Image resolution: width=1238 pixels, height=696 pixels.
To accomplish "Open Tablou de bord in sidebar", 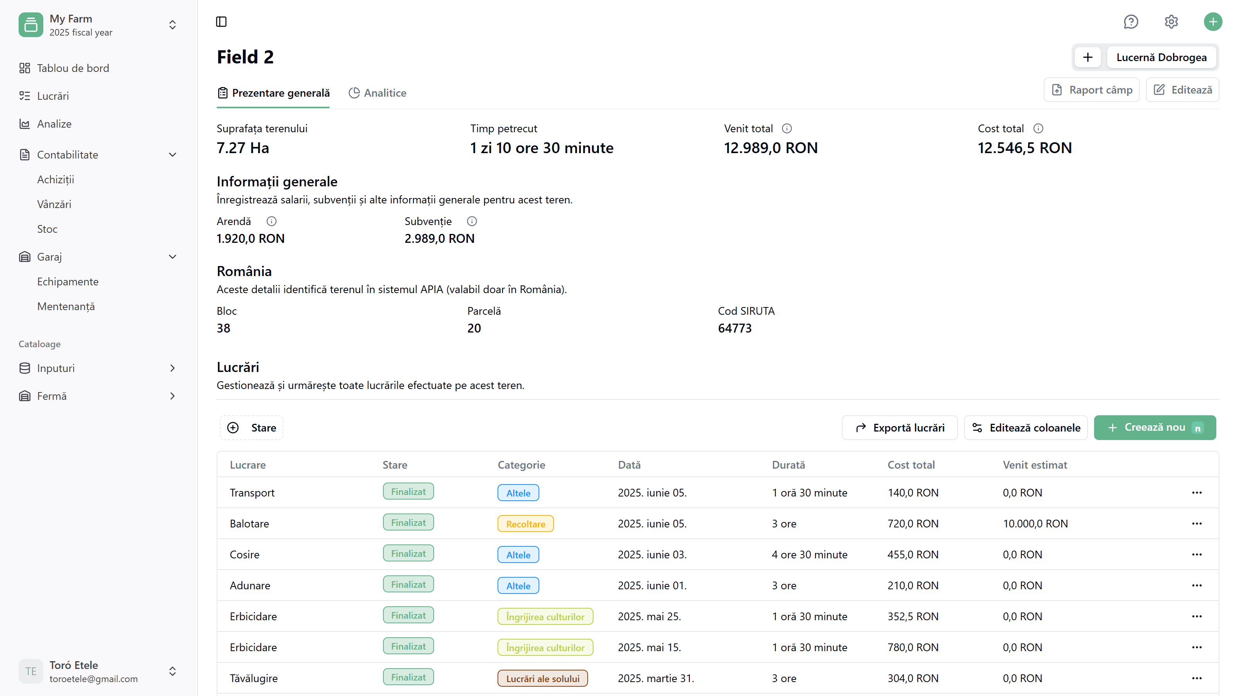I will click(73, 68).
